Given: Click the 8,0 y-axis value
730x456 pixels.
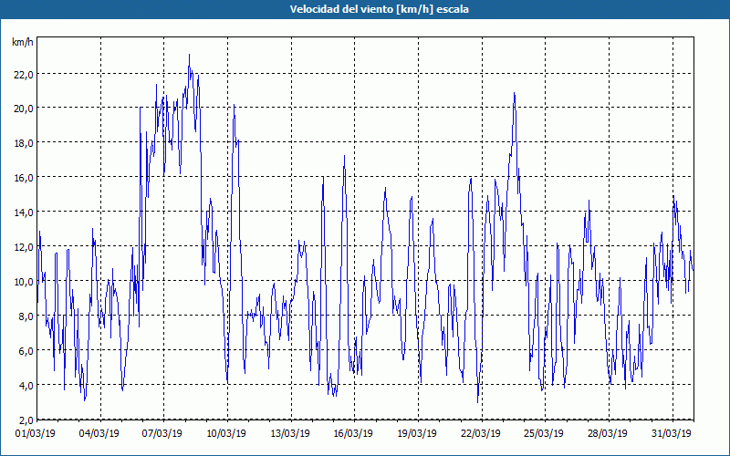Looking at the screenshot, I should [26, 316].
